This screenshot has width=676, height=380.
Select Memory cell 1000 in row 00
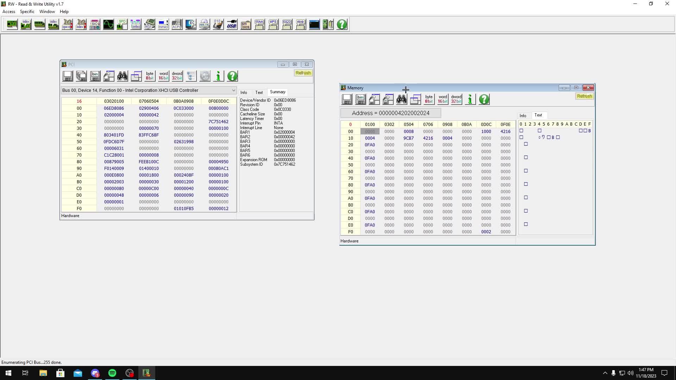486,132
